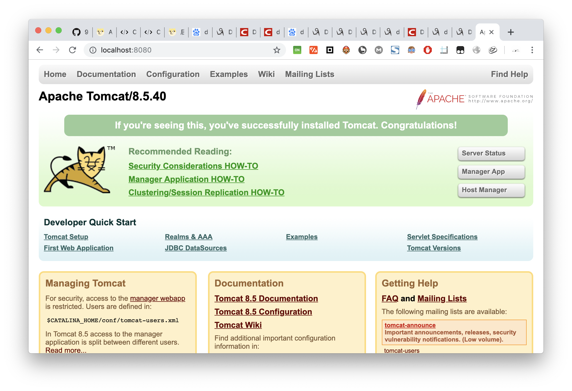Image resolution: width=572 pixels, height=391 pixels.
Task: Open the red stop-hand adblock extension
Action: coord(428,50)
